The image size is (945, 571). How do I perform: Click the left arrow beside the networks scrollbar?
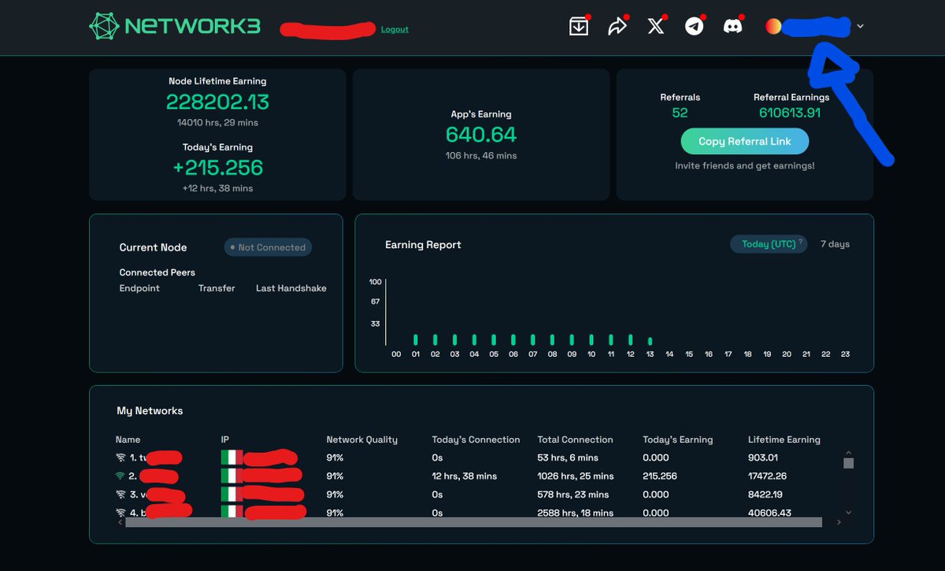(120, 521)
